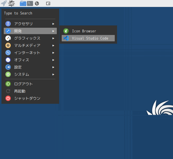173x159 pixels.
Task: Expand the システム submenu arrow
Action: pos(53,74)
